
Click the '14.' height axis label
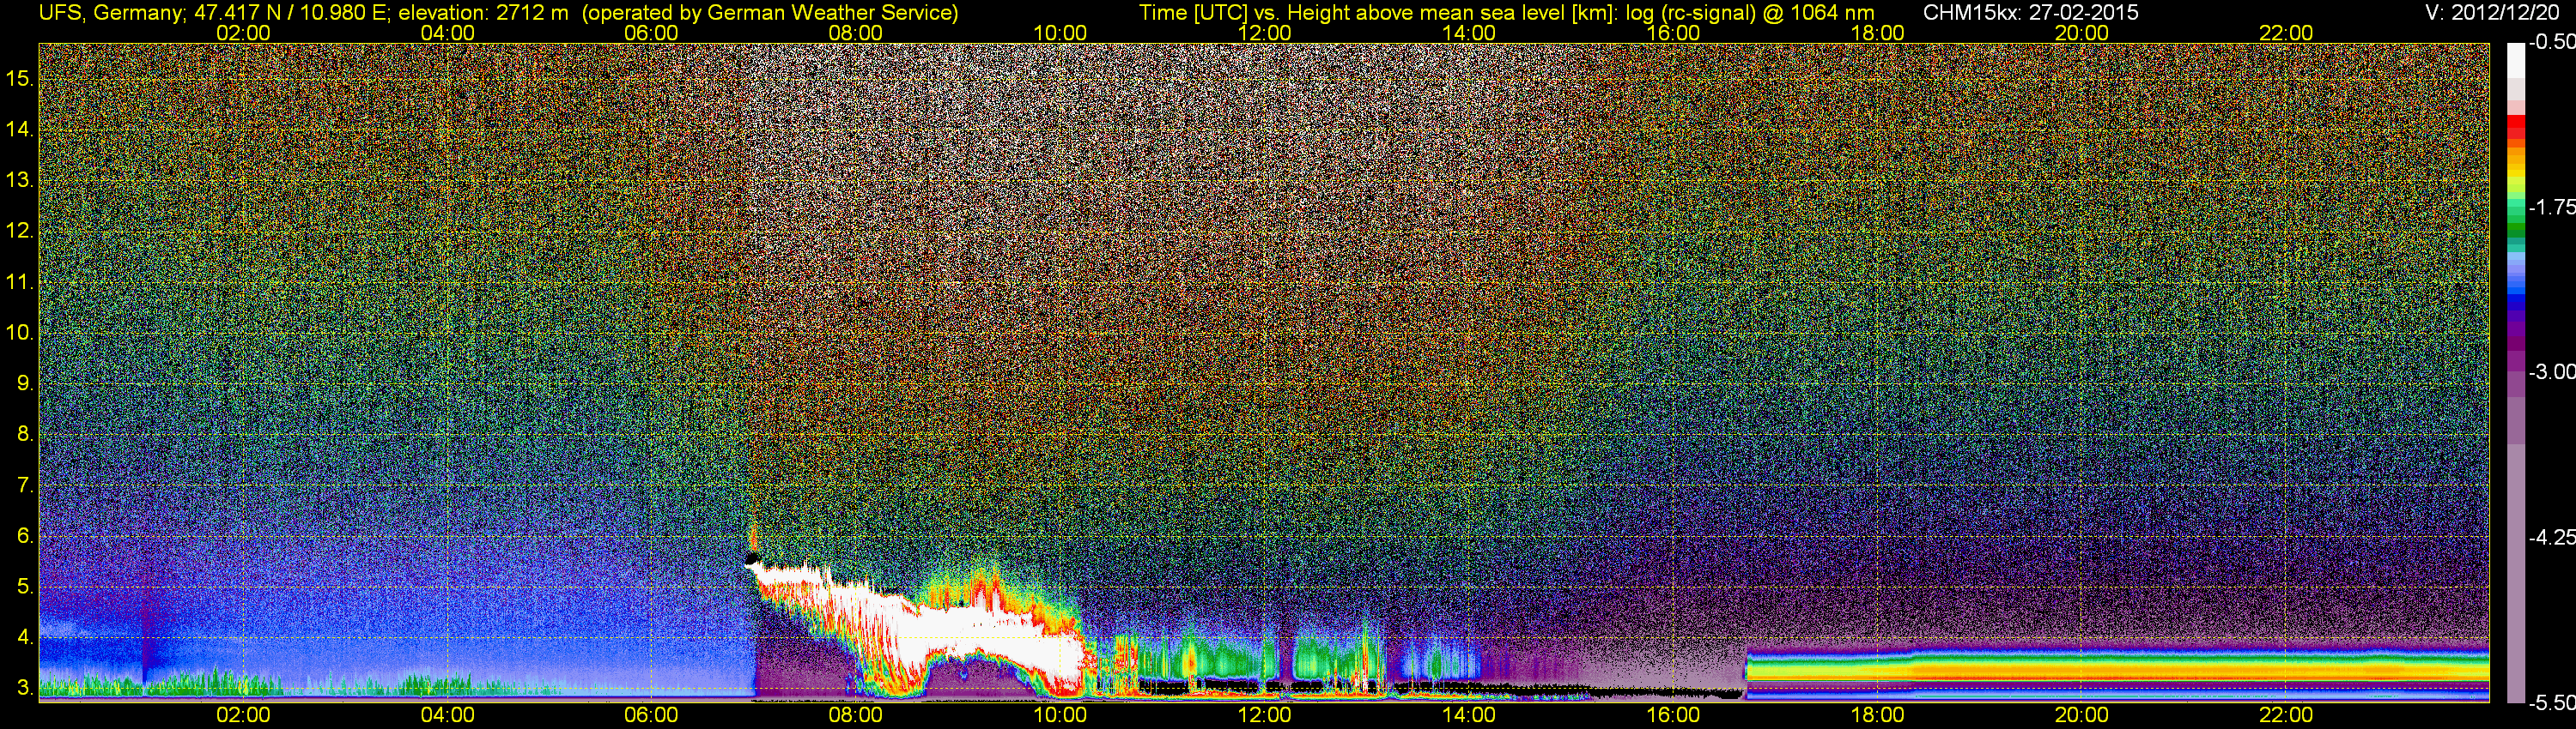(x=19, y=129)
